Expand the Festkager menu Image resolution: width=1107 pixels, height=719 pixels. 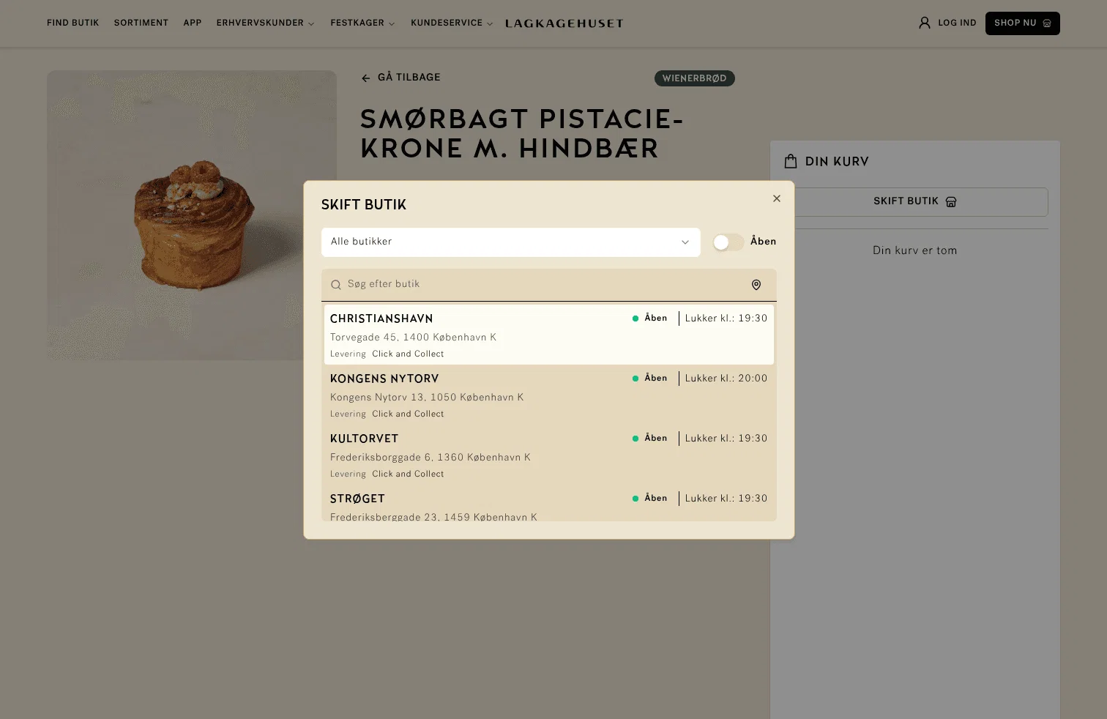click(x=362, y=23)
